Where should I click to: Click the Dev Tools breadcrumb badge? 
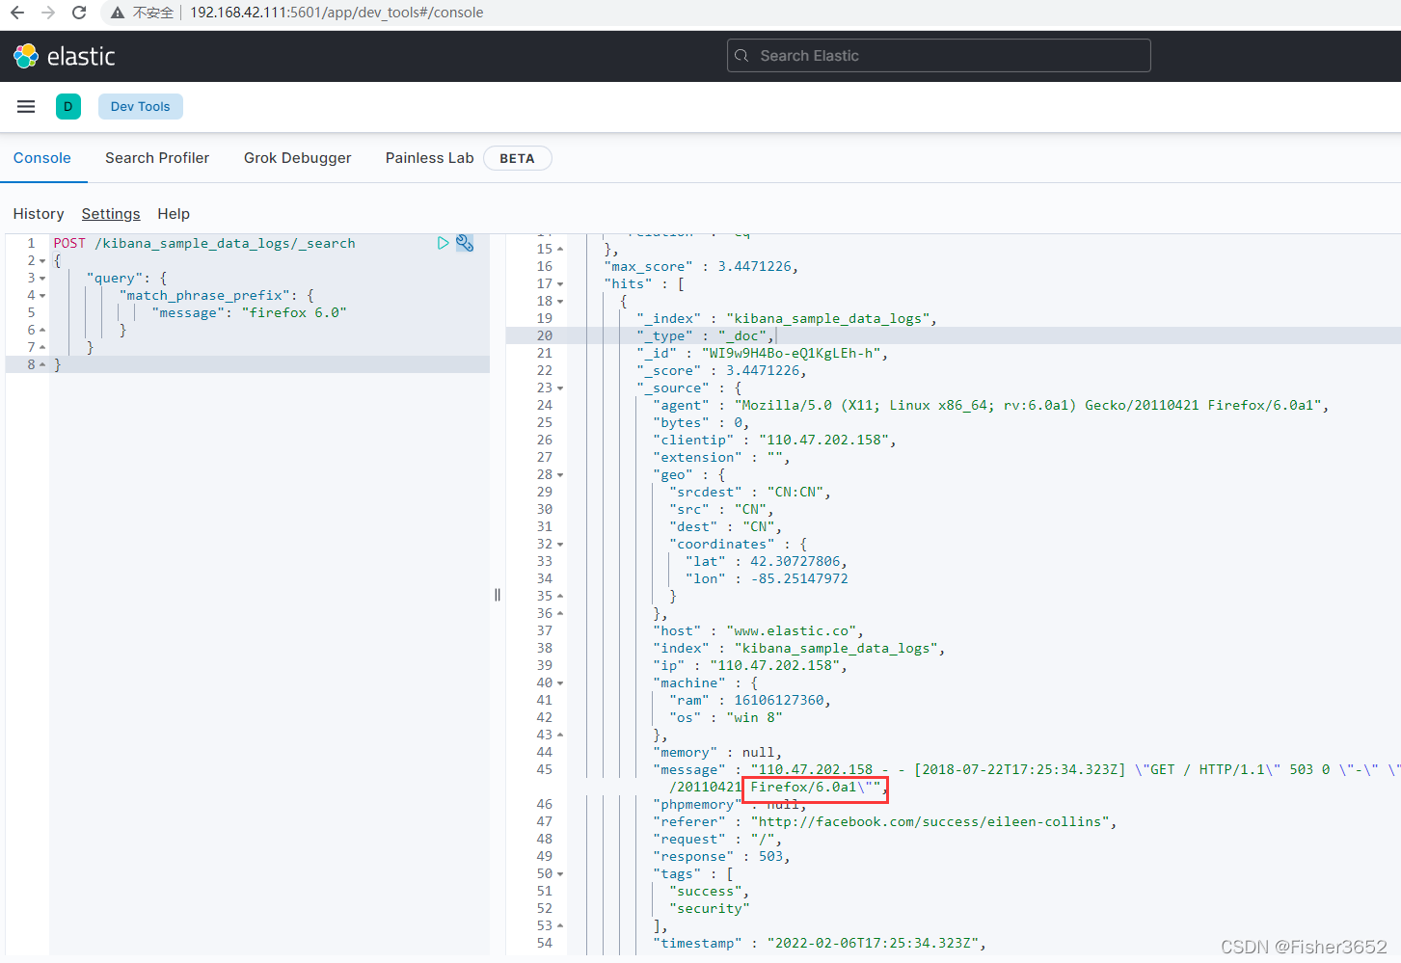pos(141,107)
